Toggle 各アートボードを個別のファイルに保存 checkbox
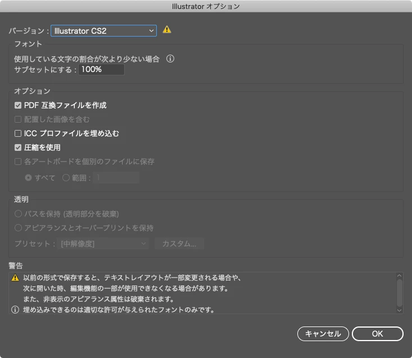 click(x=18, y=162)
